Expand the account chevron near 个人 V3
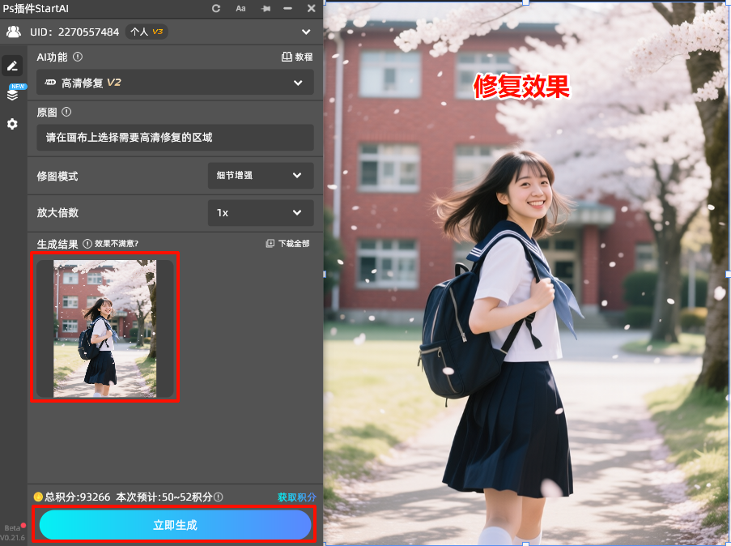This screenshot has height=546, width=731. pos(306,32)
